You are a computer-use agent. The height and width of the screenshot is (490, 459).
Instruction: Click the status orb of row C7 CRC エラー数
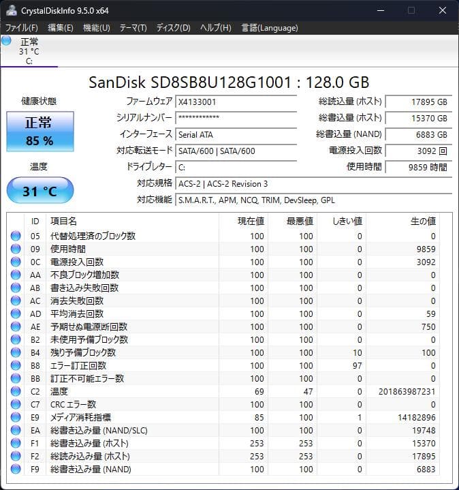(16, 404)
